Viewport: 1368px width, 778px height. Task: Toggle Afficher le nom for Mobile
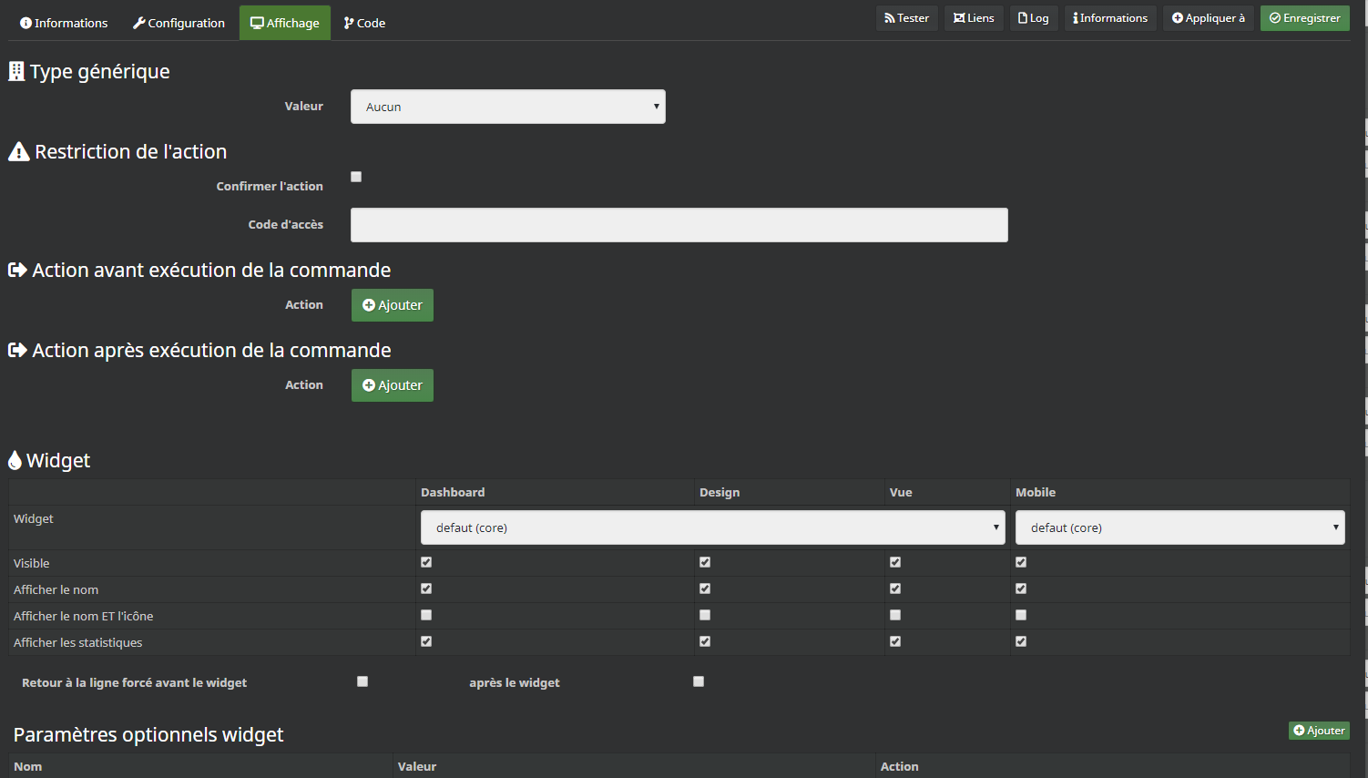point(1021,589)
